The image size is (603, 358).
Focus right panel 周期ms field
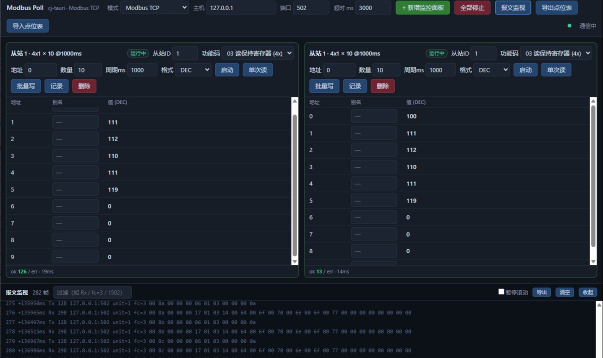pos(440,70)
